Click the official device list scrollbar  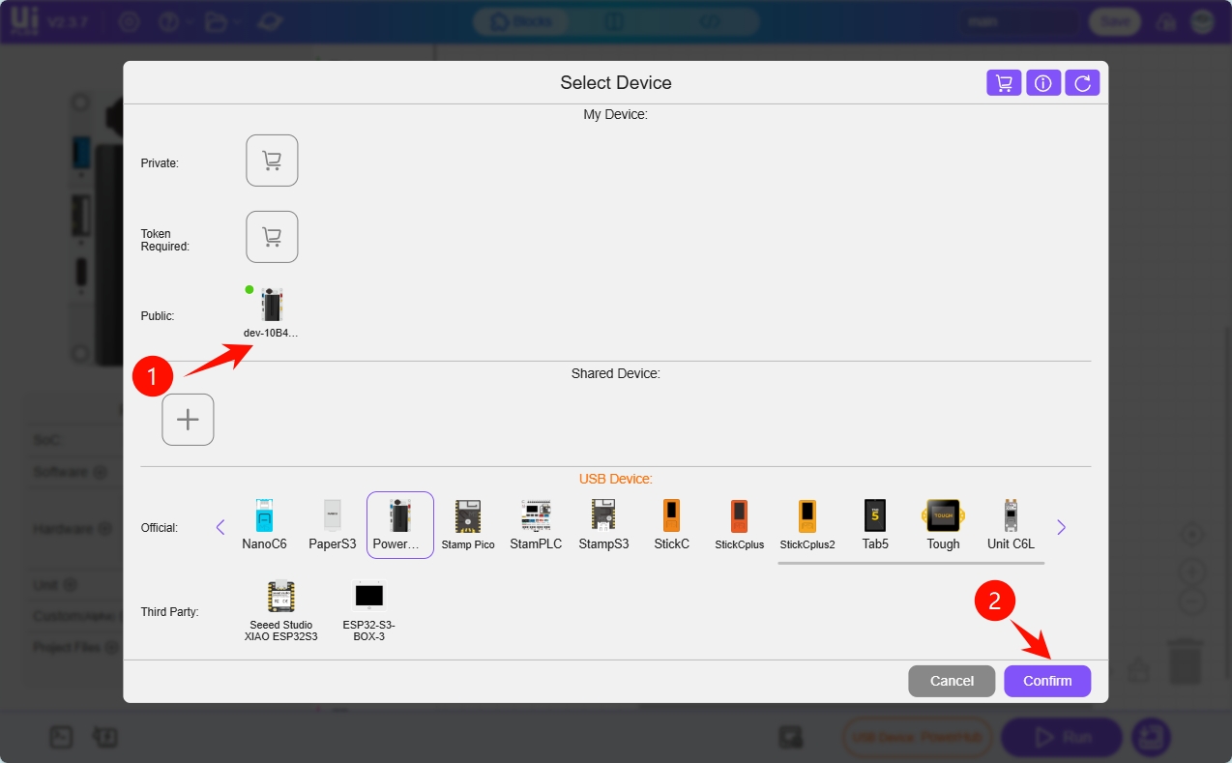pos(911,562)
